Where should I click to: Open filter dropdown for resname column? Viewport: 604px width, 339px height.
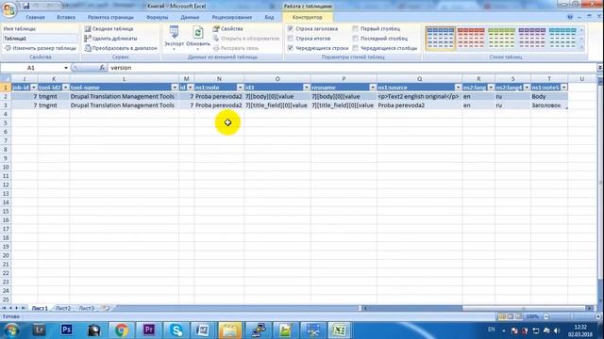(x=373, y=88)
